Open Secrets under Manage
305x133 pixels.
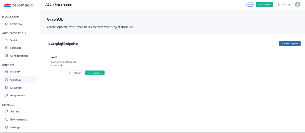[20, 112]
